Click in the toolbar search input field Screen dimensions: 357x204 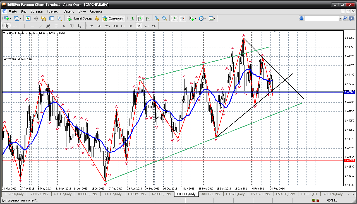click(x=321, y=18)
